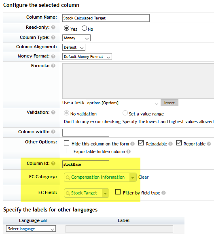Toggle Exportable hidden column checkbox
This screenshot has width=214, height=237.
click(68, 151)
